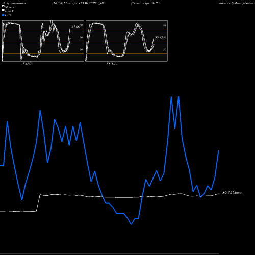This screenshot has width=255, height=255.
Task: Click the Slow D legend color box
Action: coord(3,6)
